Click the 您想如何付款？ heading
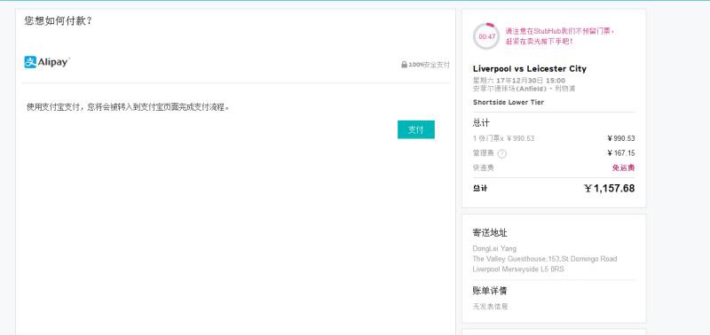 tap(59, 20)
